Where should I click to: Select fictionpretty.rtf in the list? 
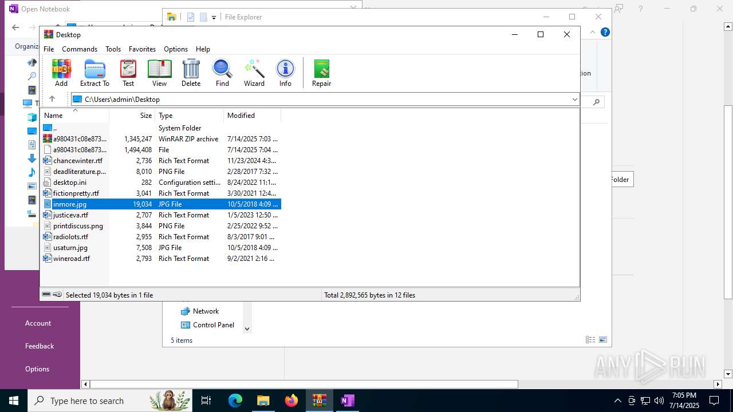click(161, 193)
